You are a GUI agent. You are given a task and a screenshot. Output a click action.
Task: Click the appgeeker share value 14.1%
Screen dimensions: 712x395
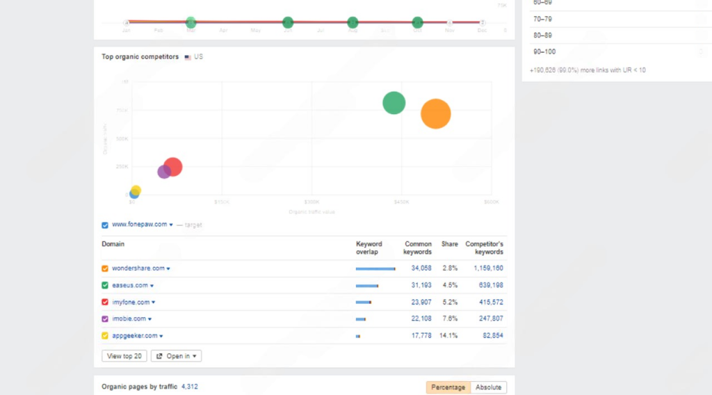tap(448, 335)
